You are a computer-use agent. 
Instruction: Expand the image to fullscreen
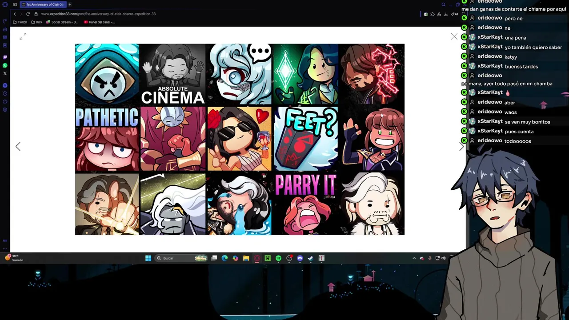(x=23, y=36)
